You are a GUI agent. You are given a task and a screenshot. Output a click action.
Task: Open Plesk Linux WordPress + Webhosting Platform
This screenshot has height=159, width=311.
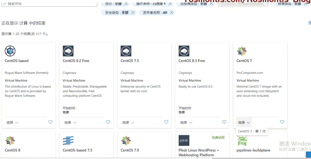199,152
